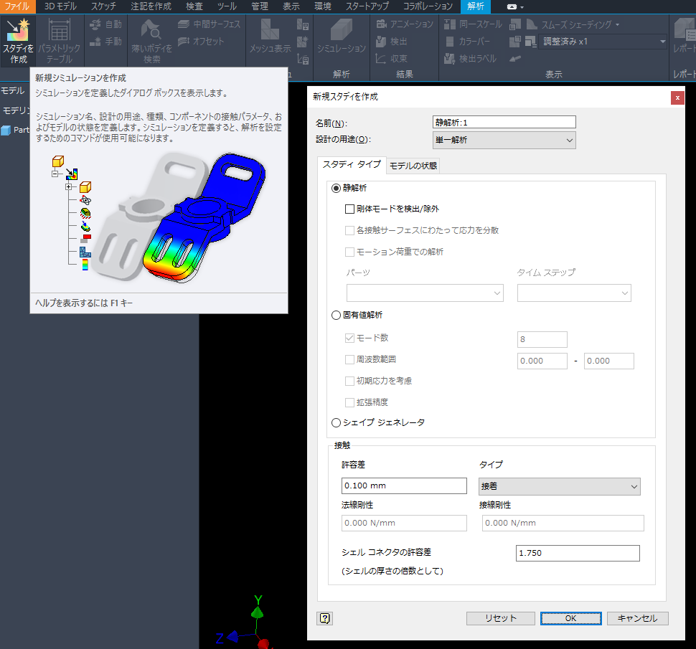Click the 名前 text field
This screenshot has width=696, height=649.
pos(504,123)
